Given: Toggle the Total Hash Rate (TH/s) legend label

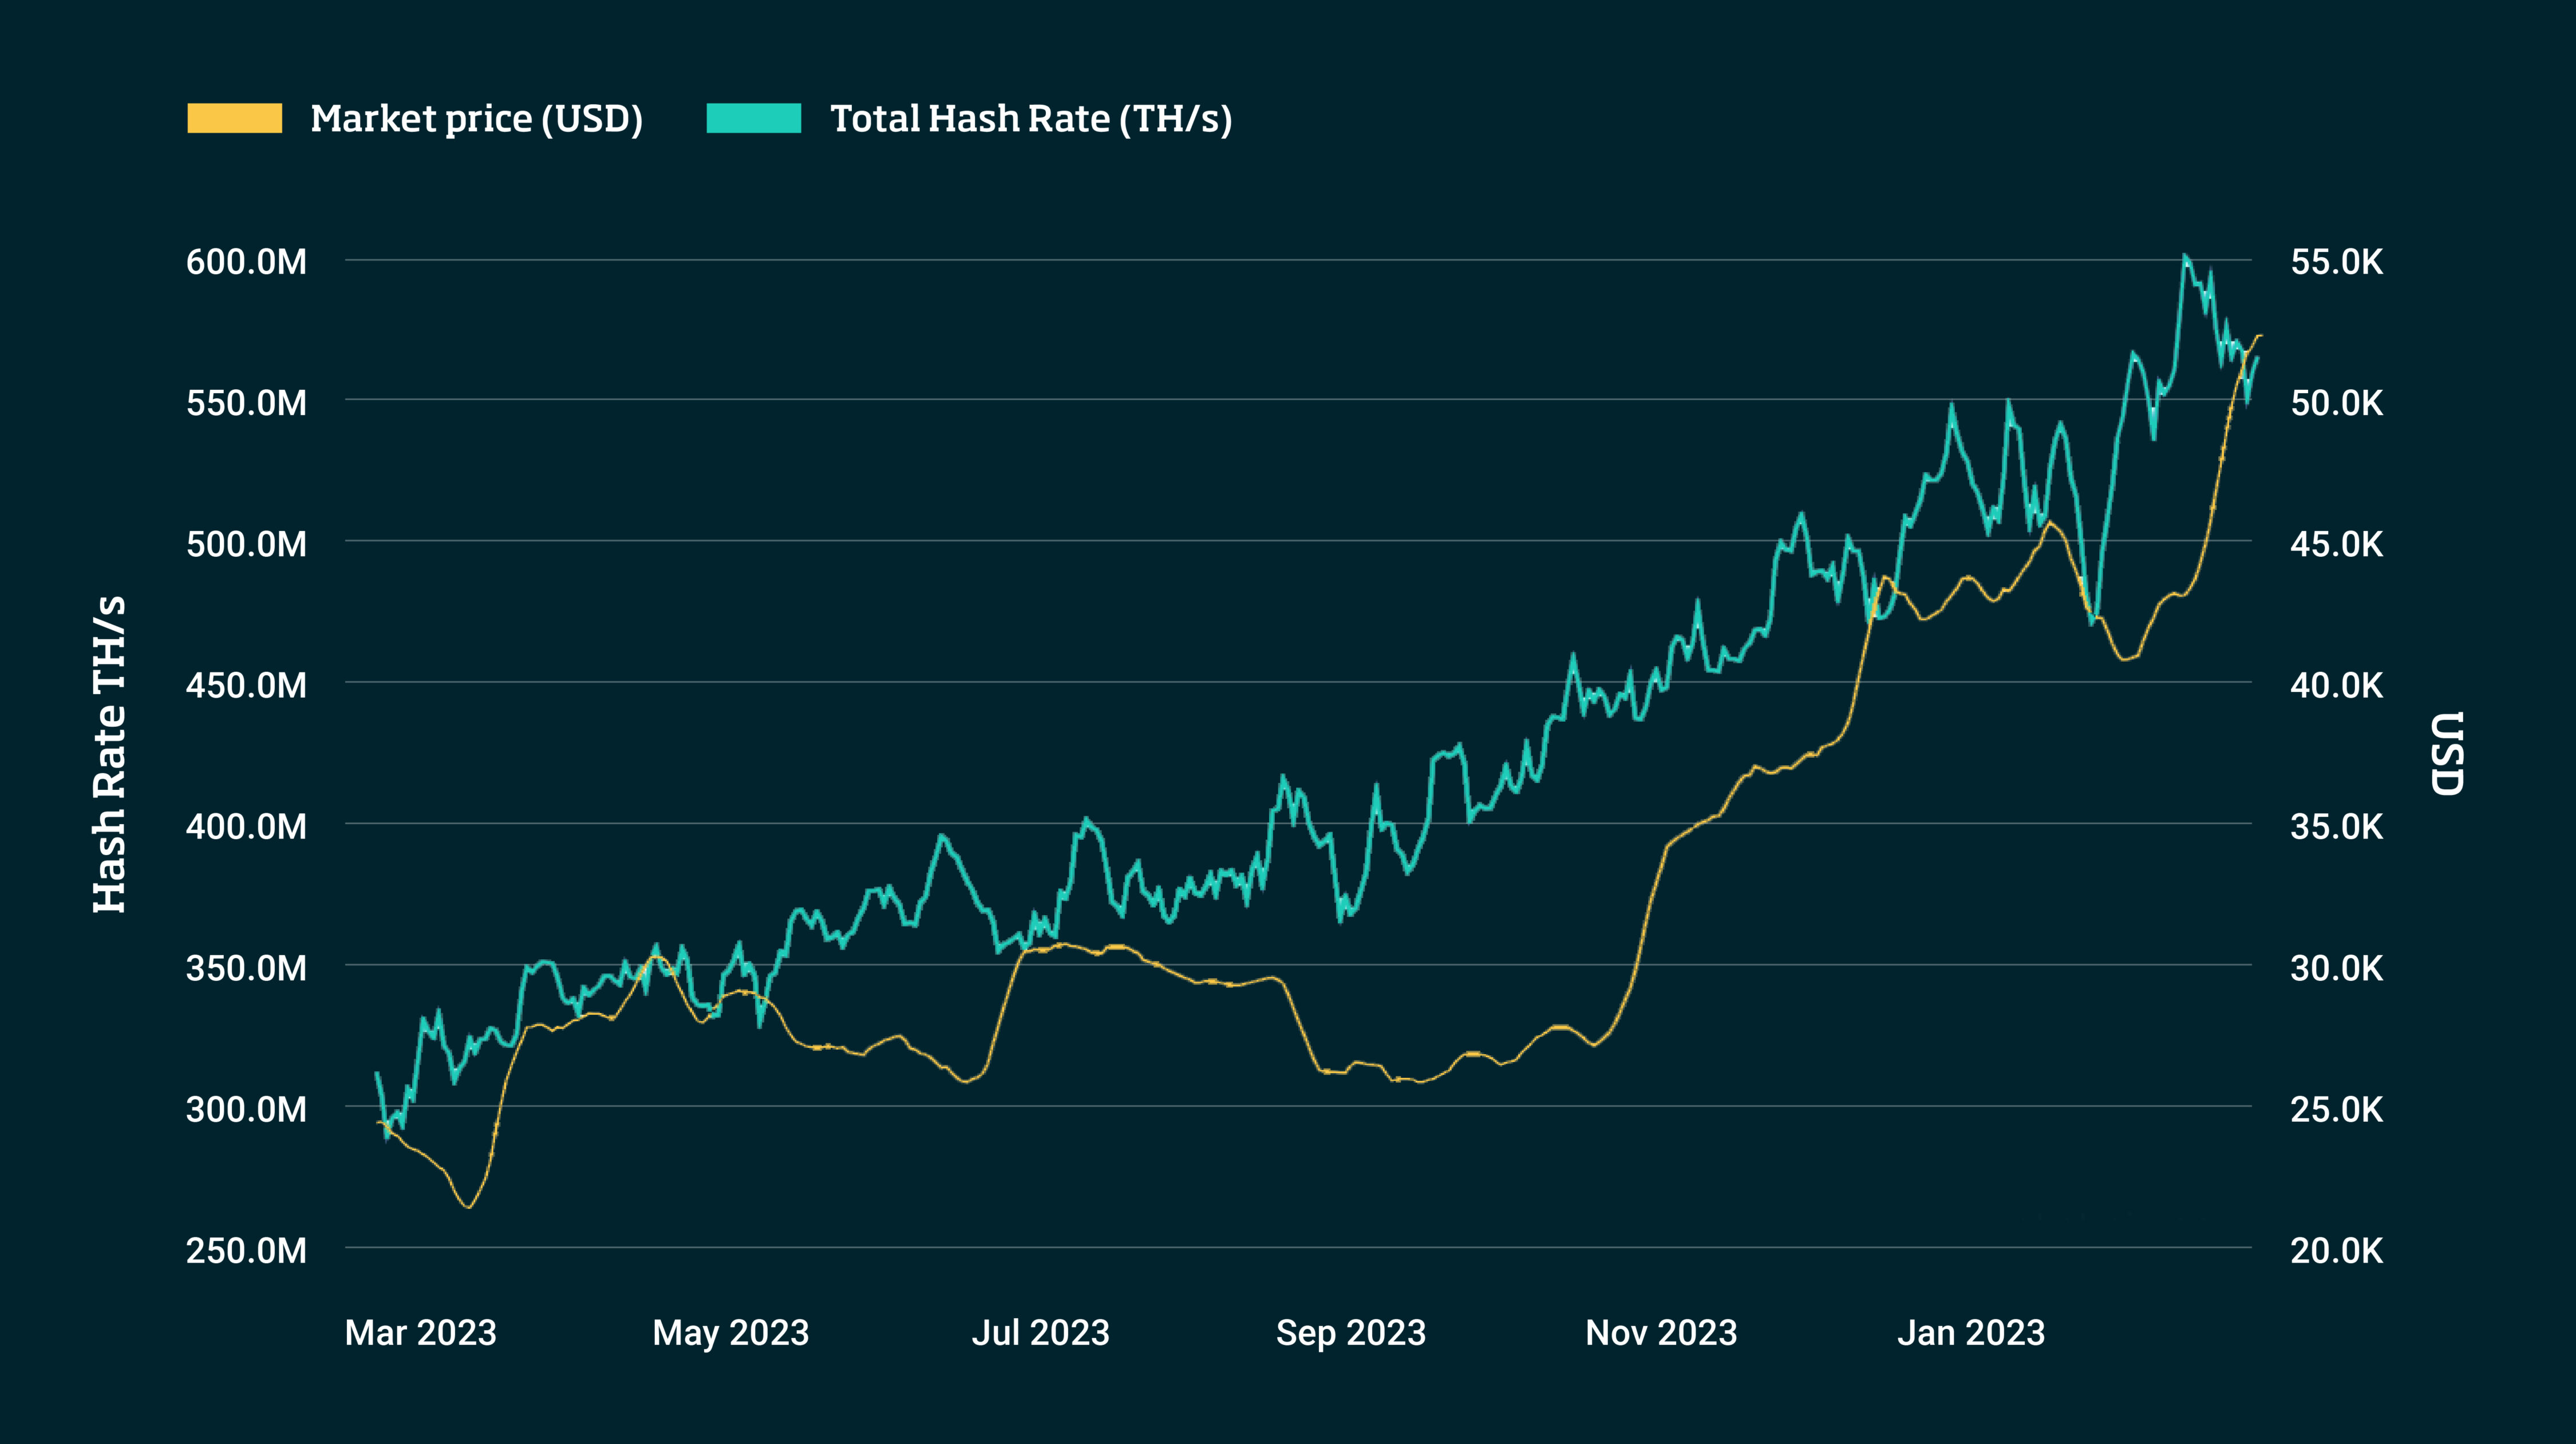Looking at the screenshot, I should [x=1030, y=119].
